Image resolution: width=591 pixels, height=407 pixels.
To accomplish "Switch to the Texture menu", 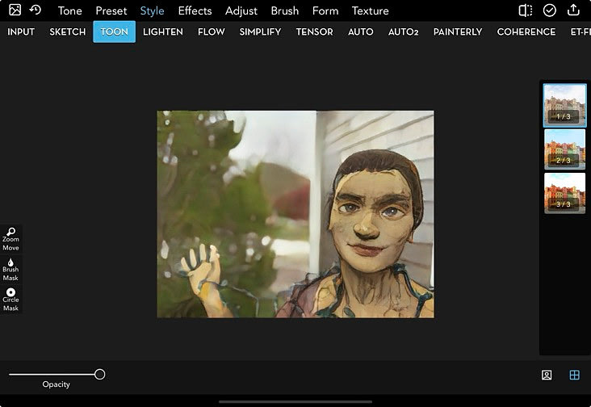I will click(370, 10).
